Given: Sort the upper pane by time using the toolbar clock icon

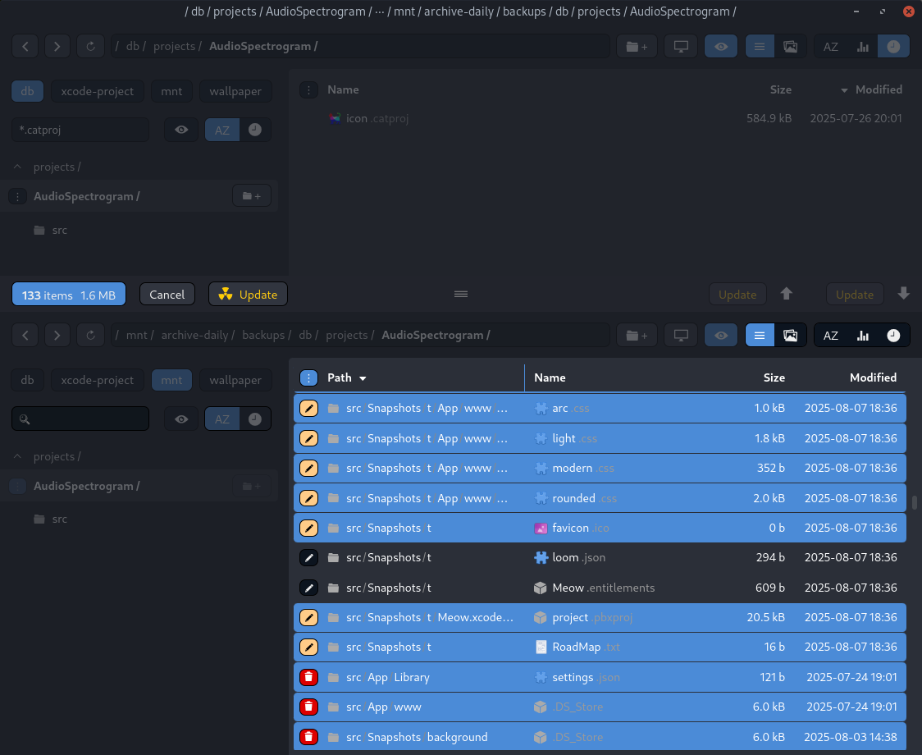Looking at the screenshot, I should click(893, 47).
